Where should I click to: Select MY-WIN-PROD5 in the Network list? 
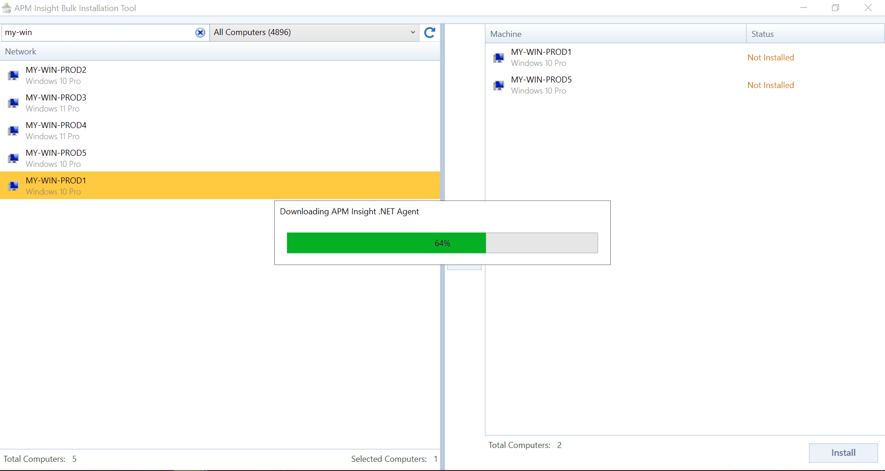pos(220,158)
